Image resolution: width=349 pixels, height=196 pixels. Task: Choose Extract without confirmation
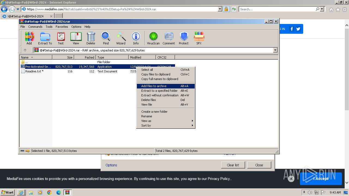tap(166, 95)
